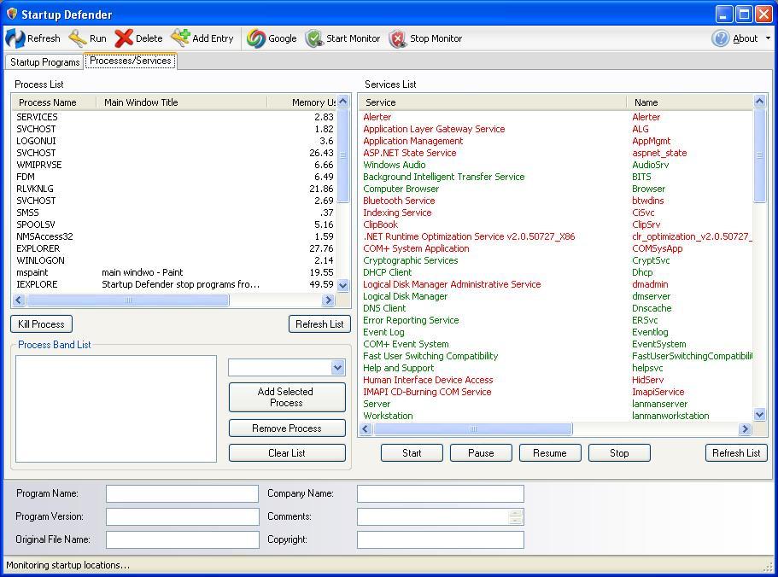Click the Program Name field

point(182,493)
